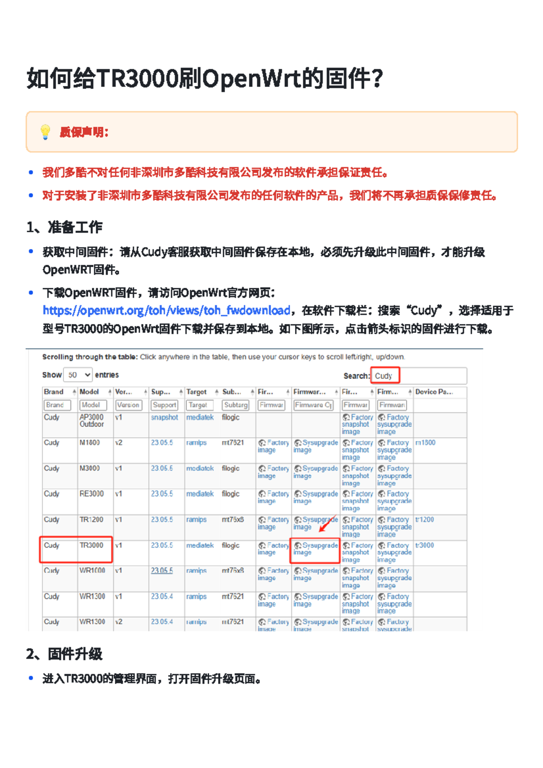This screenshot has width=543, height=768.
Task: Click download icon of RE3000 Factory image
Action: (x=262, y=494)
